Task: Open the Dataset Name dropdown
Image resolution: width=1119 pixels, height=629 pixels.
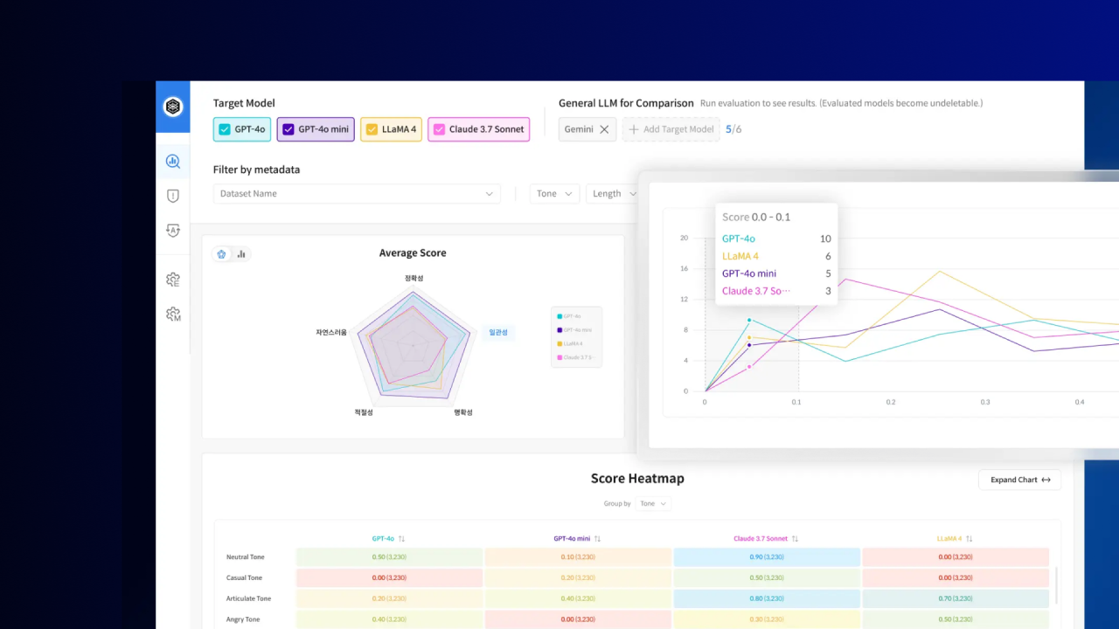Action: [x=357, y=194]
